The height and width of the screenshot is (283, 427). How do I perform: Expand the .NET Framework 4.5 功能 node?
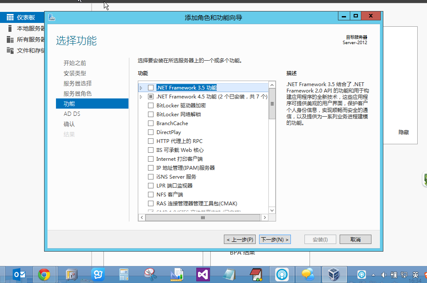(141, 97)
